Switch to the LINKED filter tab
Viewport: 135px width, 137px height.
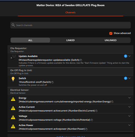(71, 40)
